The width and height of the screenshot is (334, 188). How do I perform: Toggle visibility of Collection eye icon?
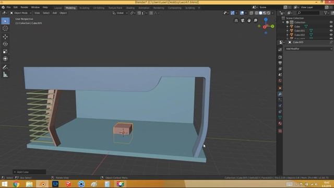[x=331, y=22]
